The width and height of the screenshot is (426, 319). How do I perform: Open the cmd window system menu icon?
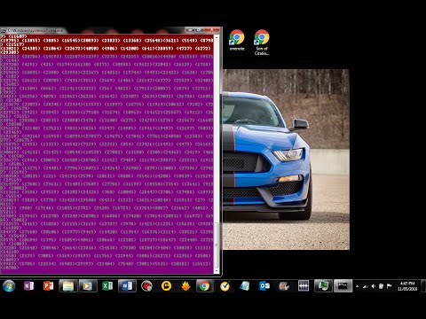coord(4,30)
